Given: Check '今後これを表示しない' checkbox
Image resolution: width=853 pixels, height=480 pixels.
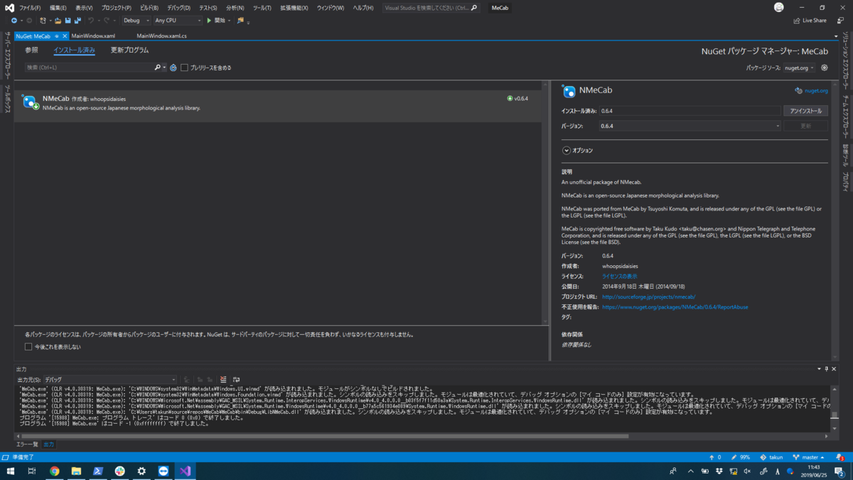Looking at the screenshot, I should coord(28,347).
